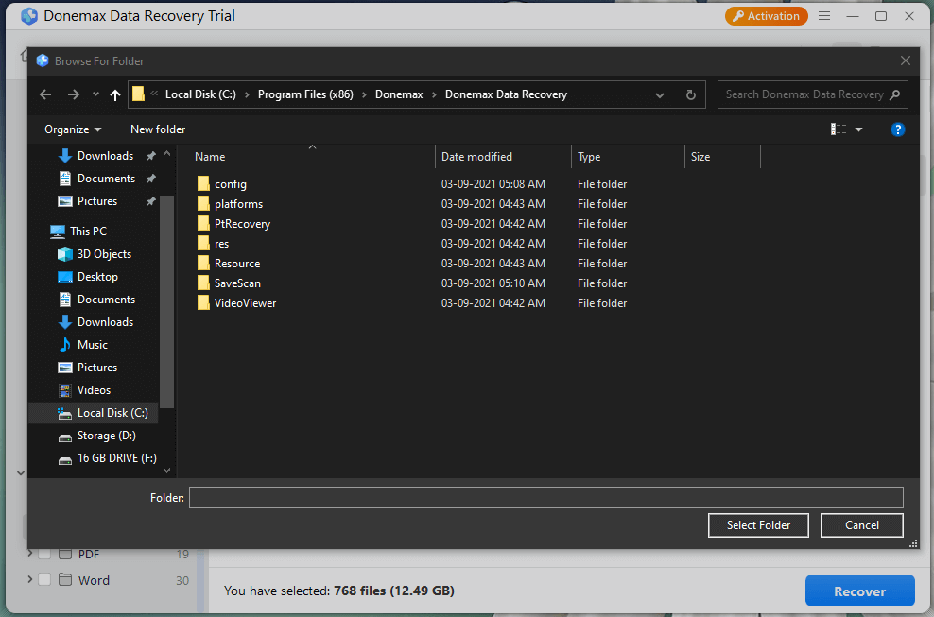Create a New folder

pos(158,129)
